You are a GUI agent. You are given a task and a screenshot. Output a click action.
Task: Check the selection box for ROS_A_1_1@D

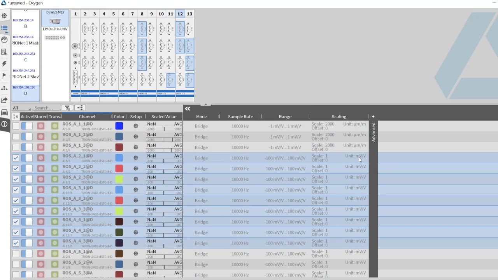pyautogui.click(x=16, y=126)
